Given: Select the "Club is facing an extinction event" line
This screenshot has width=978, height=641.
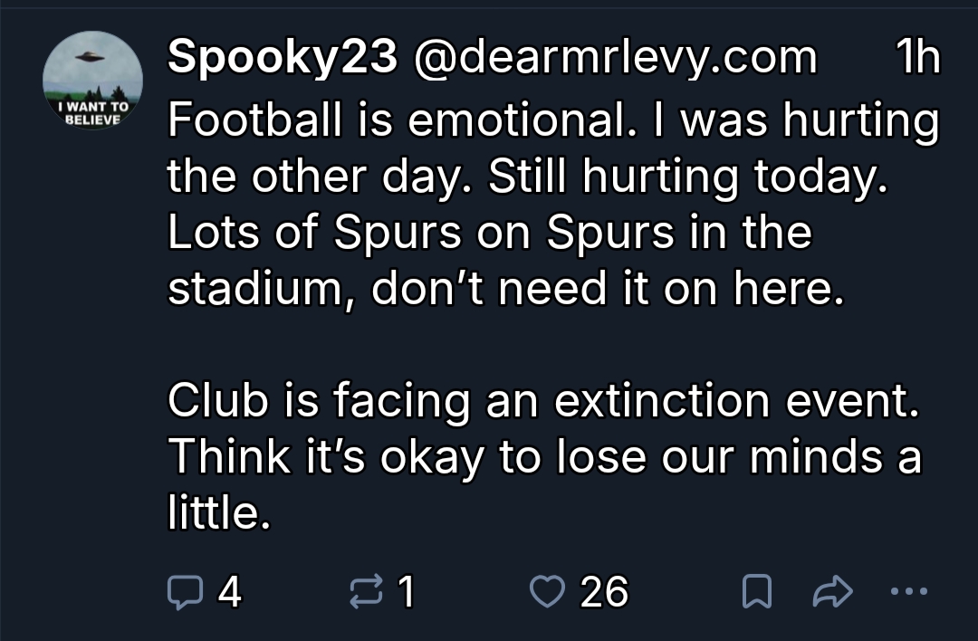Looking at the screenshot, I should pyautogui.click(x=543, y=401).
